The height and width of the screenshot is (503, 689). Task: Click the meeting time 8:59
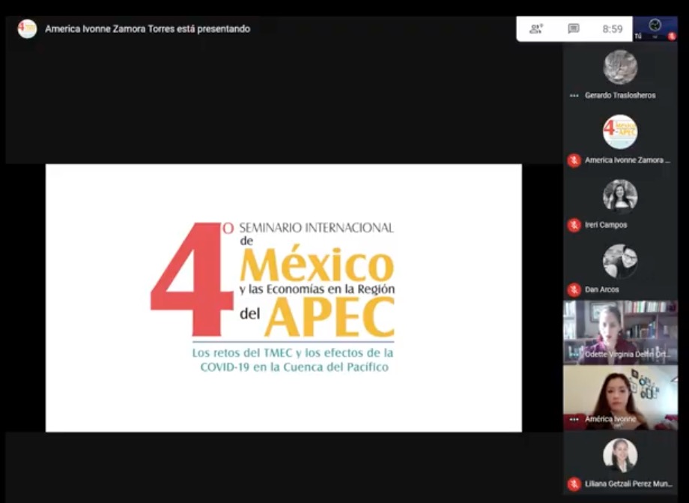click(x=613, y=29)
